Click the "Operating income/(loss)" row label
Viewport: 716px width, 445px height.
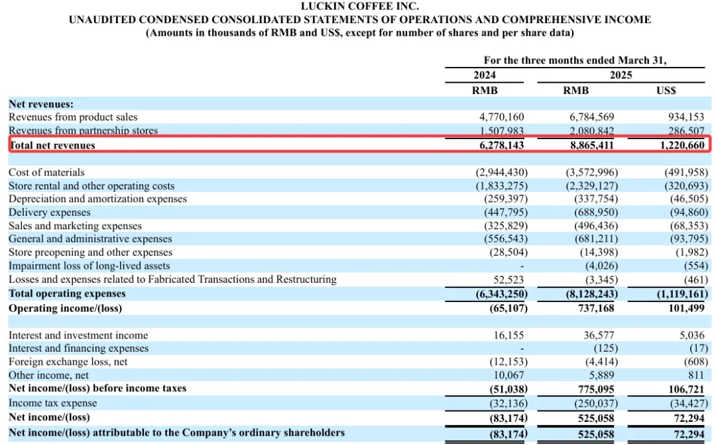point(65,308)
